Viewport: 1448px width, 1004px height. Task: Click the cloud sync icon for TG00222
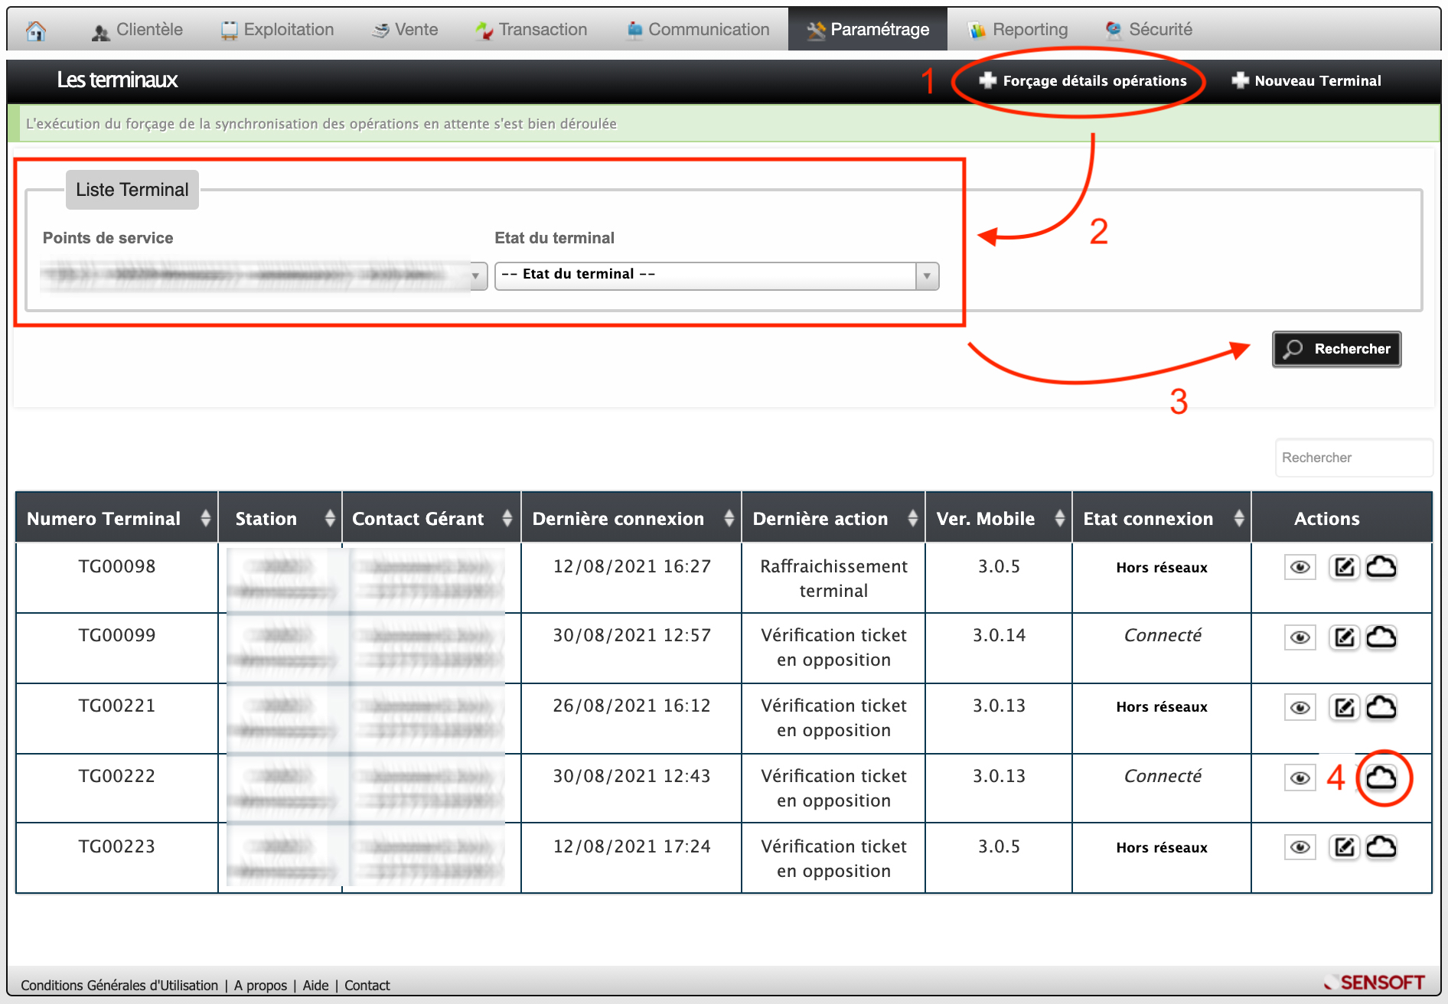pyautogui.click(x=1381, y=777)
